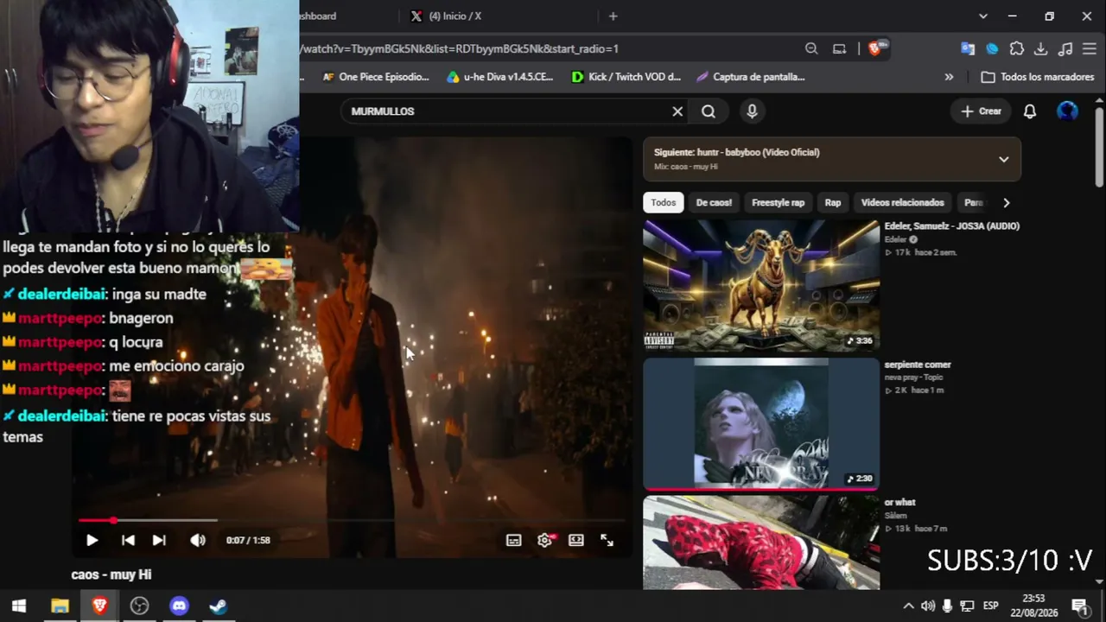This screenshot has height=622, width=1106.
Task: Open the video player settings gear
Action: [544, 540]
